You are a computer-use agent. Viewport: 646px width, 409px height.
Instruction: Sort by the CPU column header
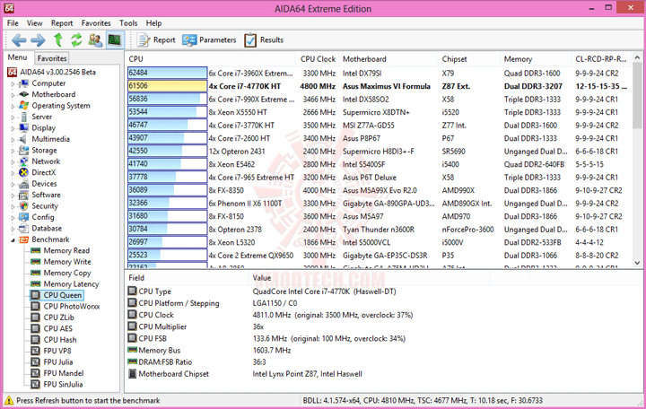pyautogui.click(x=211, y=59)
